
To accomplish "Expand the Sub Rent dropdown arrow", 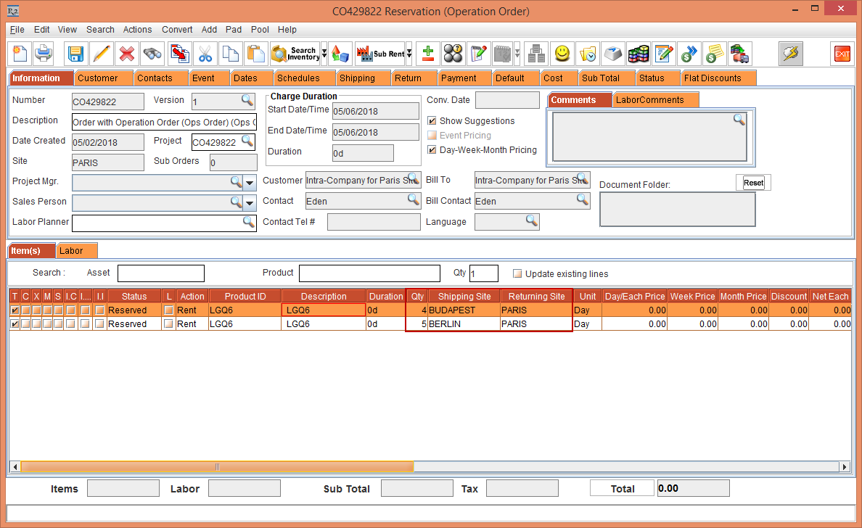I will (409, 54).
